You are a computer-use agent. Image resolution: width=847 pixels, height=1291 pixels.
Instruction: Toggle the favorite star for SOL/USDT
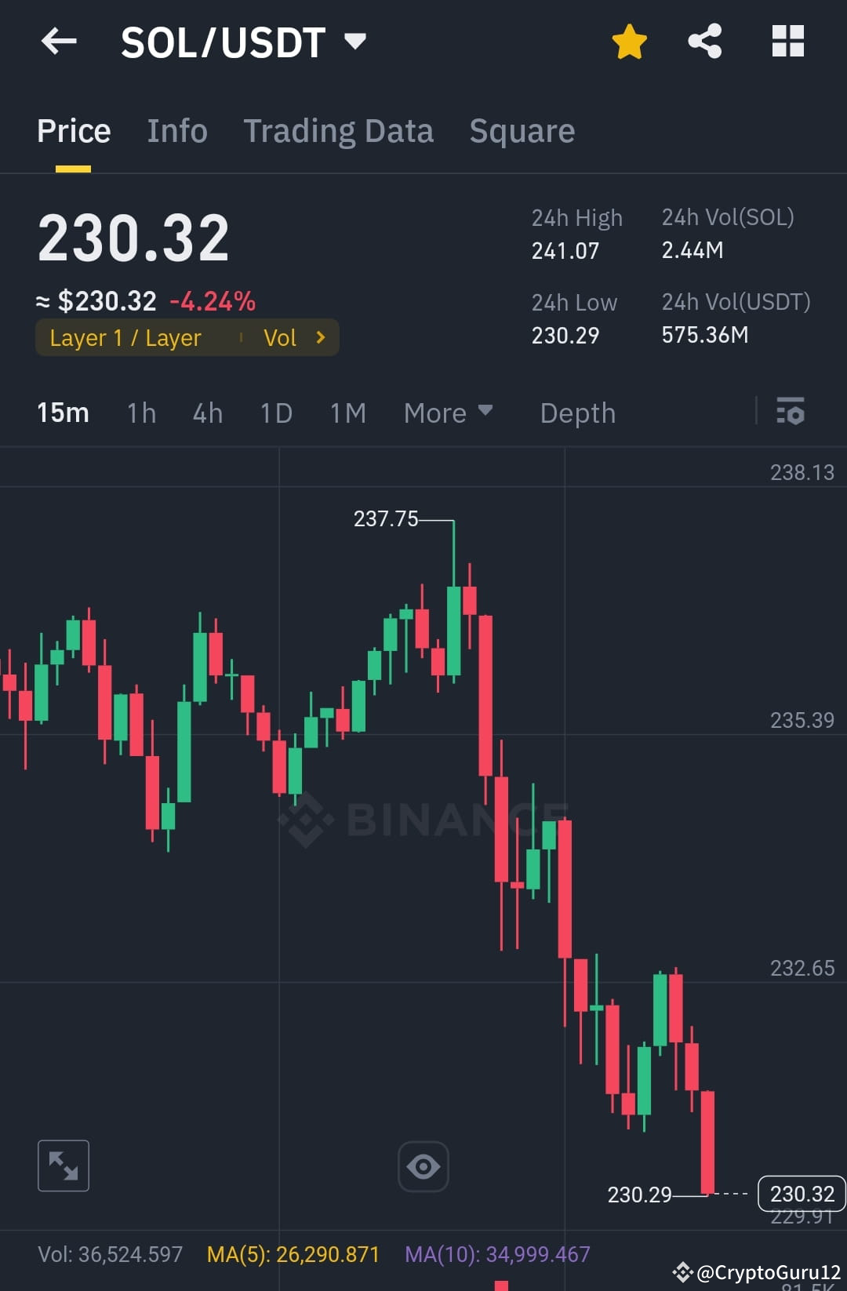[629, 41]
